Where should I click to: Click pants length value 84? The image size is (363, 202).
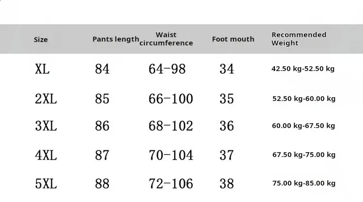(x=102, y=69)
